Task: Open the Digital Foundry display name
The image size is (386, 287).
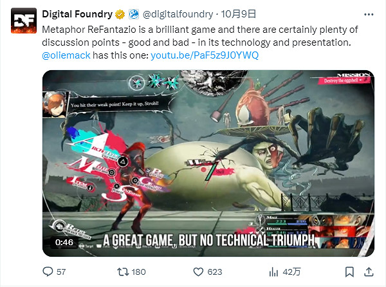Action: (x=77, y=14)
